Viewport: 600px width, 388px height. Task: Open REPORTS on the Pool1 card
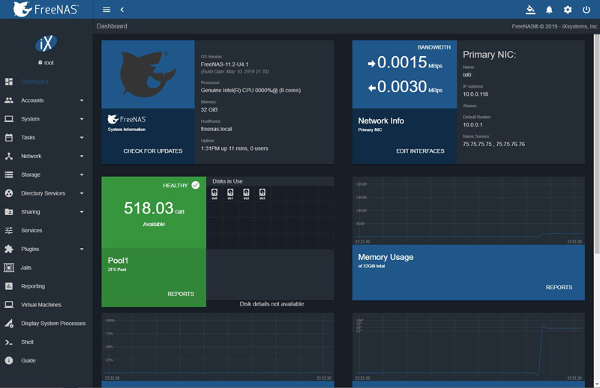(181, 294)
